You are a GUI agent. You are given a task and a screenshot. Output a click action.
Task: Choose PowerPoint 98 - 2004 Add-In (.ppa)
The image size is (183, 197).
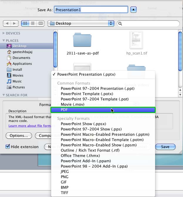coord(103,166)
